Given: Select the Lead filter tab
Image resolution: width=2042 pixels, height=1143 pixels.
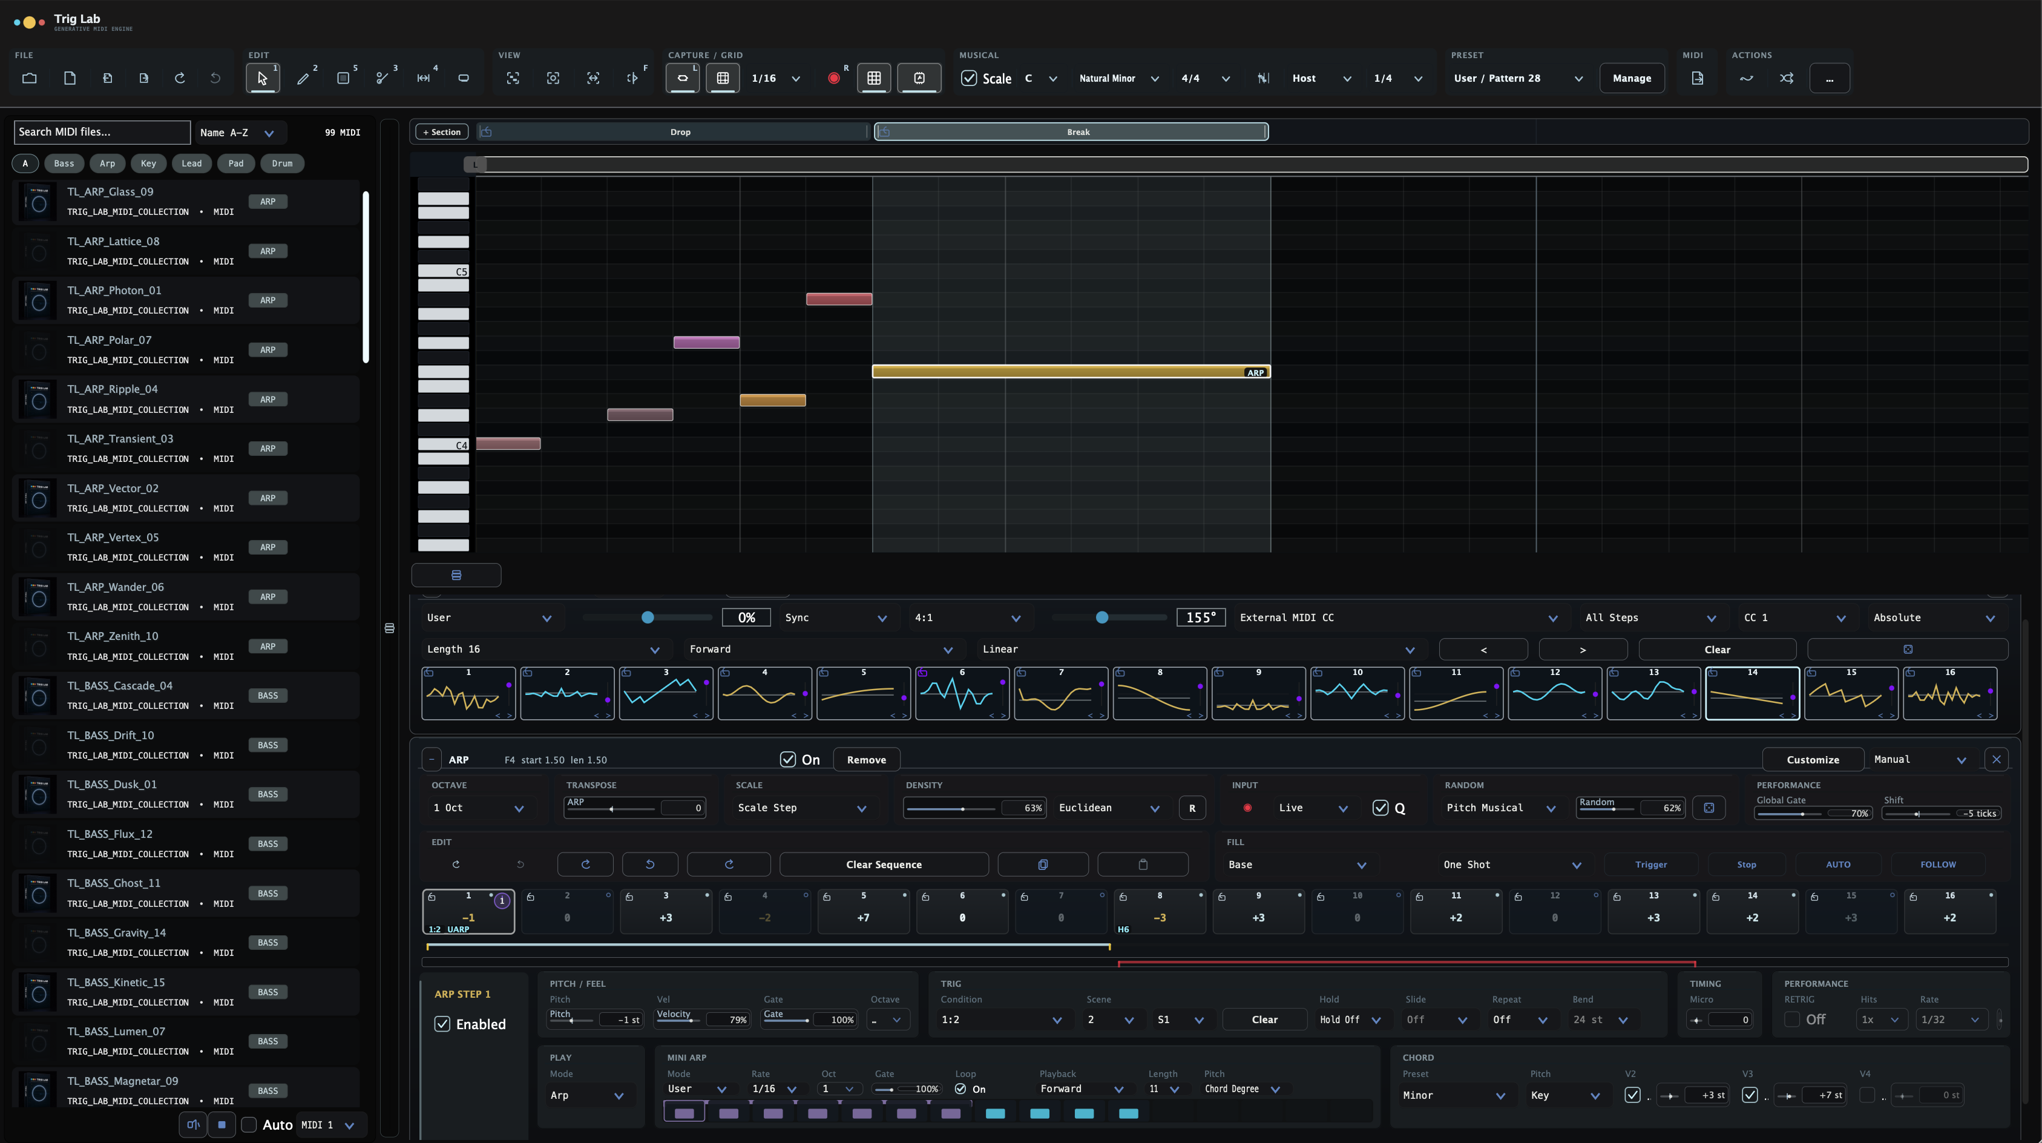Looking at the screenshot, I should pyautogui.click(x=191, y=163).
